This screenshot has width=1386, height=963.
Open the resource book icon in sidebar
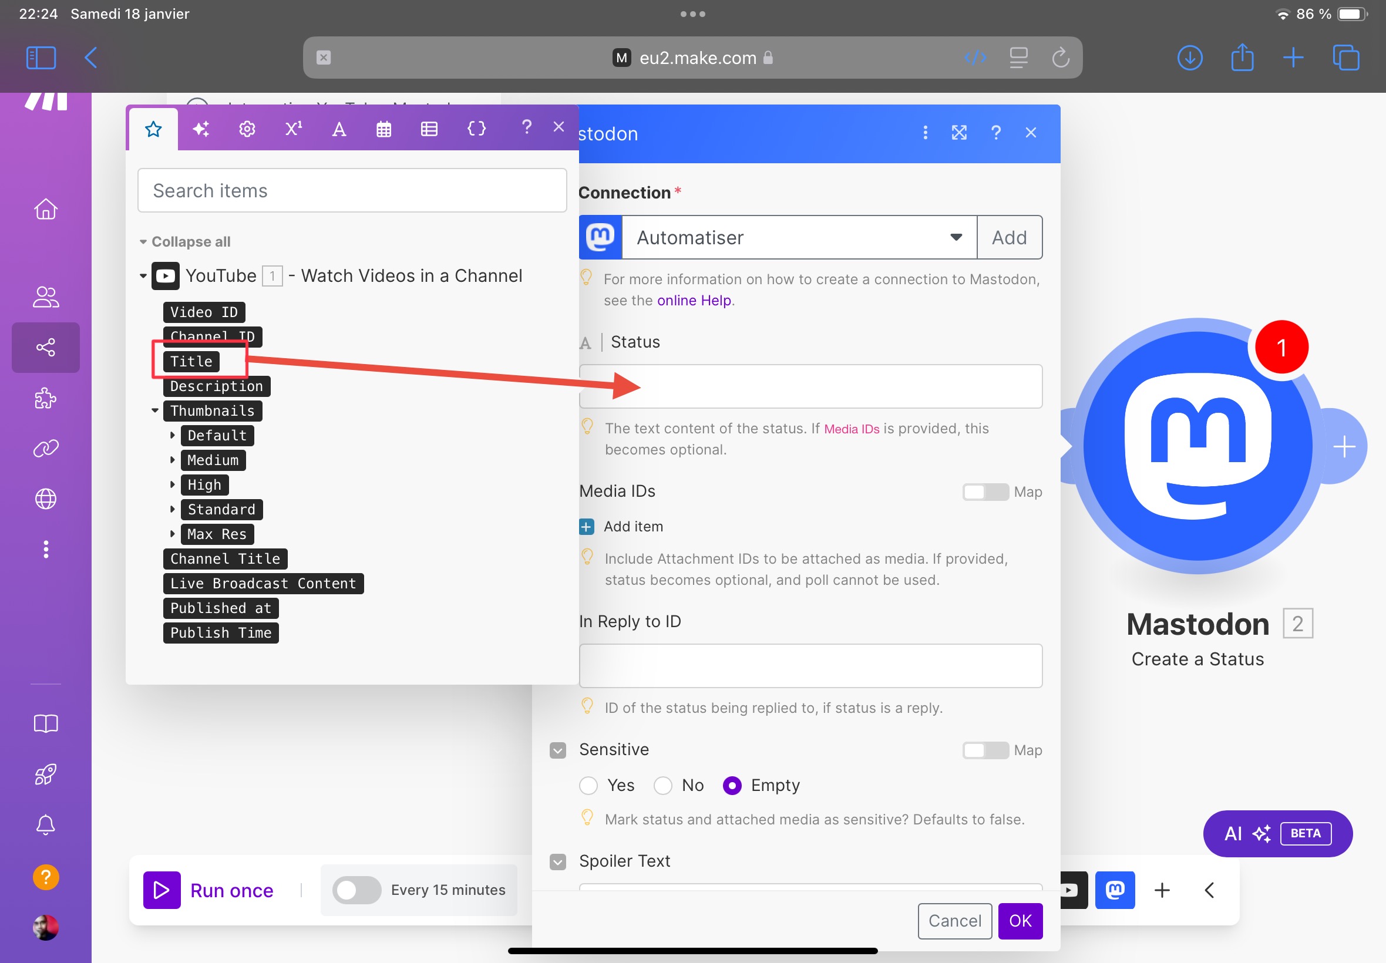coord(46,723)
